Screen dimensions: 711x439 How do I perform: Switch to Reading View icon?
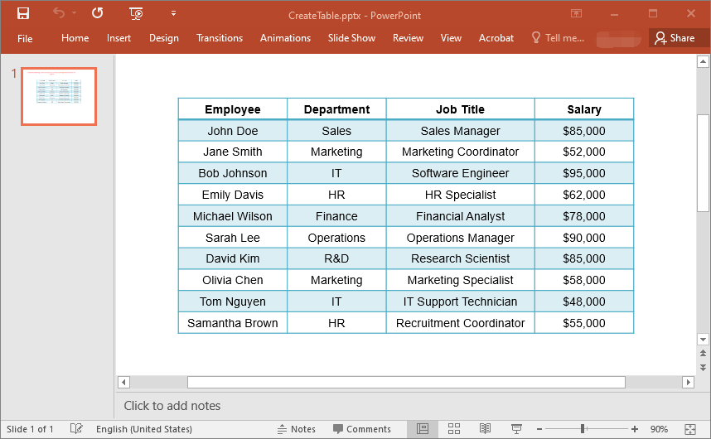click(x=485, y=428)
